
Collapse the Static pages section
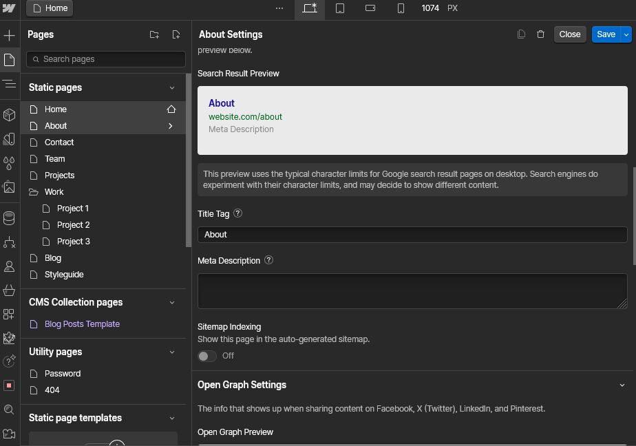pos(172,88)
